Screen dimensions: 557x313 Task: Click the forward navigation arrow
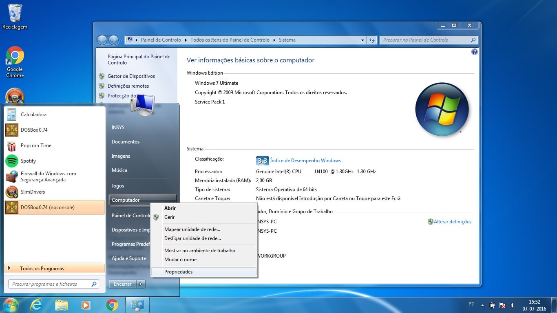click(x=113, y=40)
